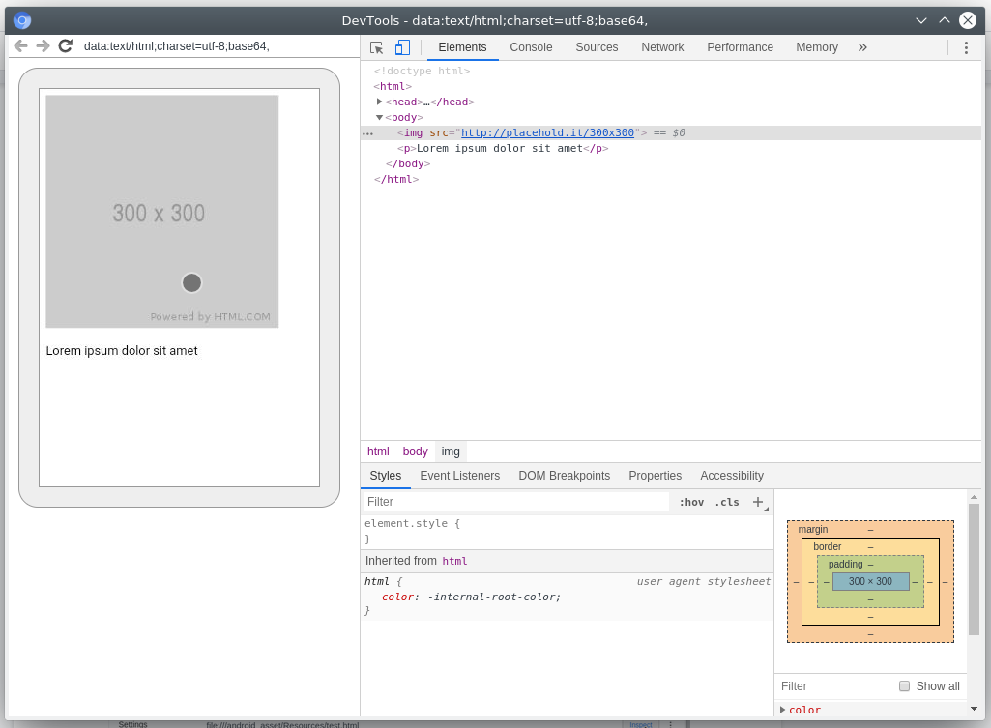991x728 pixels.
Task: Click the browser forward arrow
Action: point(43,45)
